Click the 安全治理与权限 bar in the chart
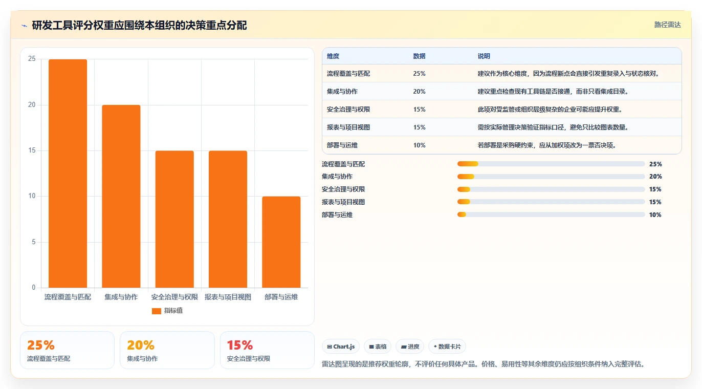The height and width of the screenshot is (389, 702). click(x=174, y=219)
